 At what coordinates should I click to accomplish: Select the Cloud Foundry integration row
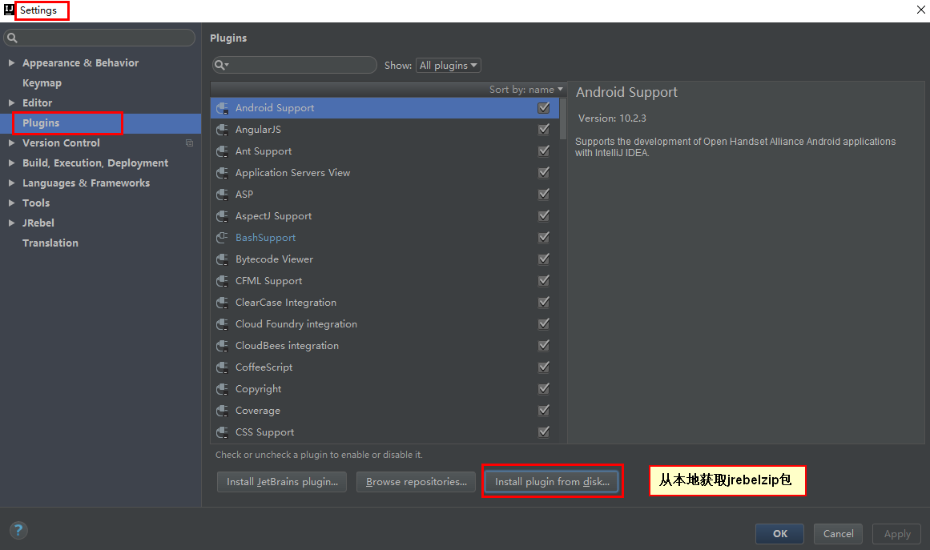pos(385,324)
